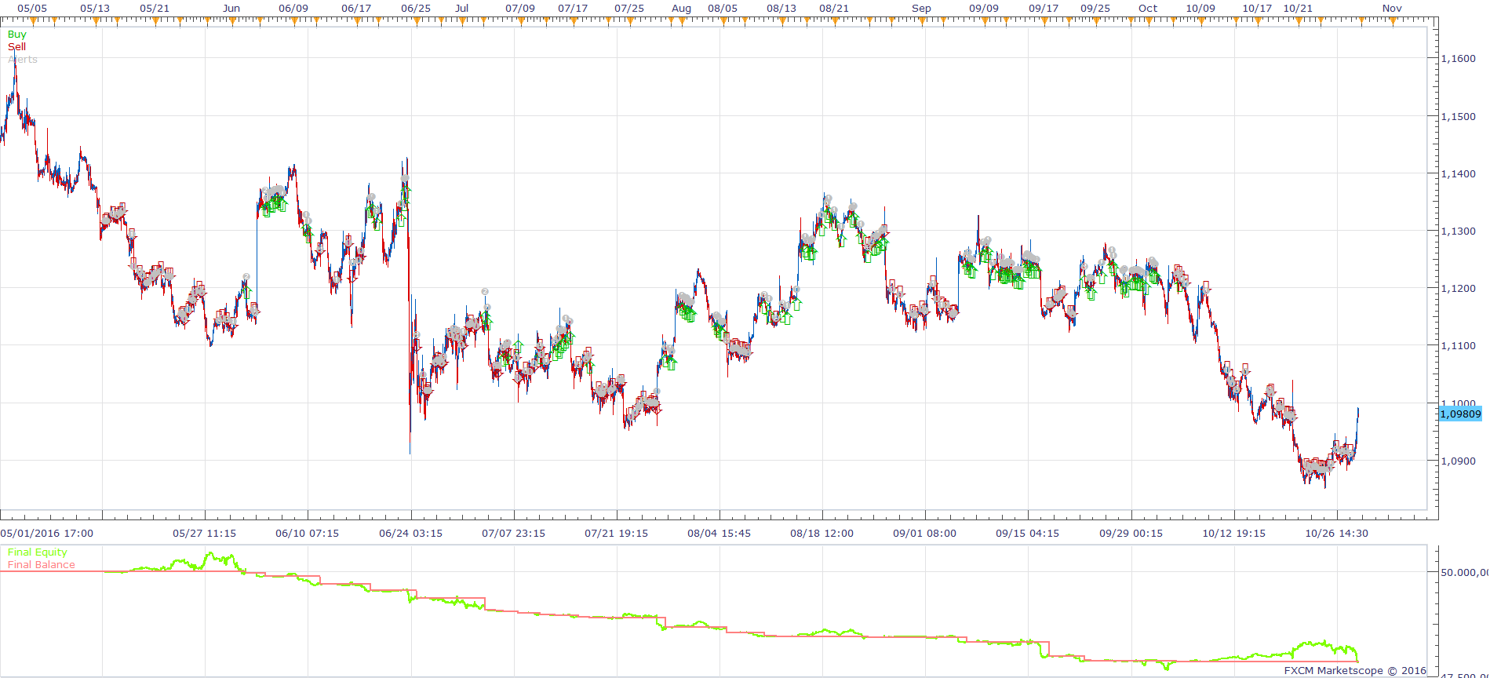
Task: Click the 1,1400 price axis label
Action: (1458, 174)
